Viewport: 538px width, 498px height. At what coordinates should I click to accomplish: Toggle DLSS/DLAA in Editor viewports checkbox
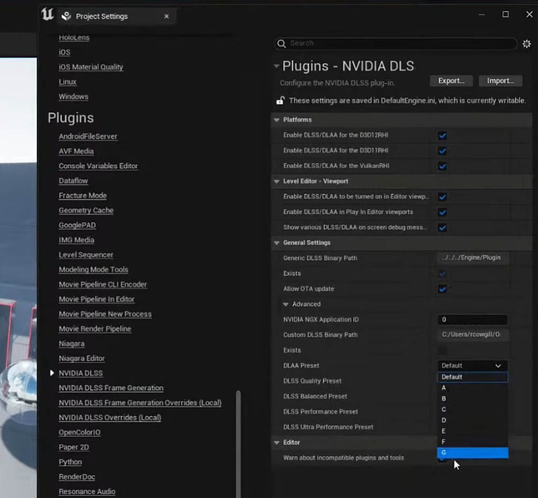(442, 197)
